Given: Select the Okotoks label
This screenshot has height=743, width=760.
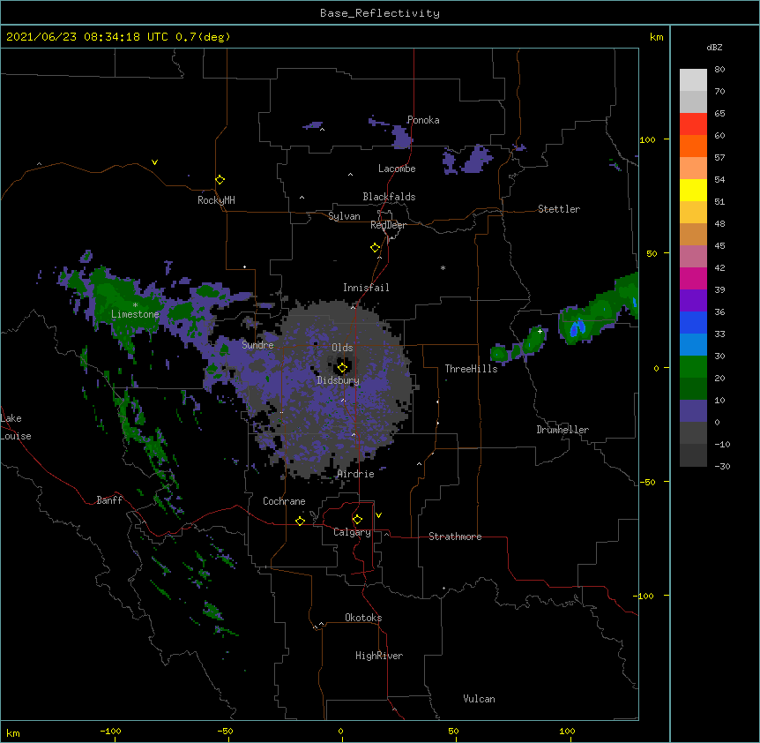Looking at the screenshot, I should click(363, 618).
